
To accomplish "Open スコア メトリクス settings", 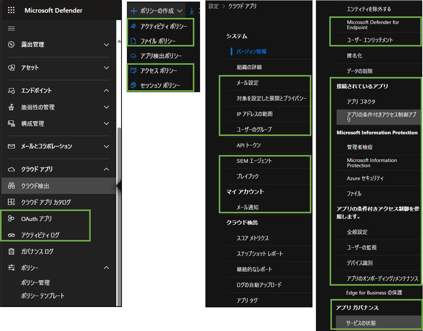I will coord(253,238).
